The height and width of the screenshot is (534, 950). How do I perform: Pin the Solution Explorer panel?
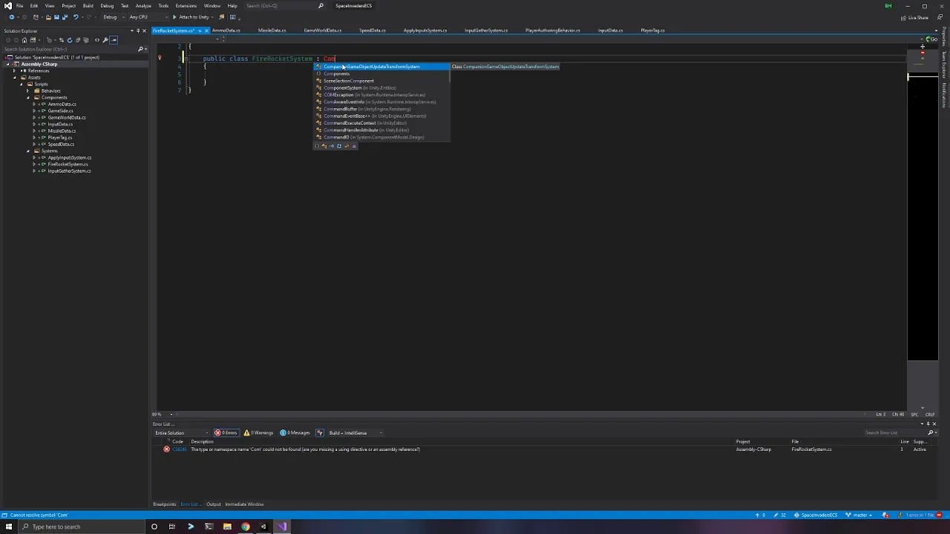click(138, 31)
